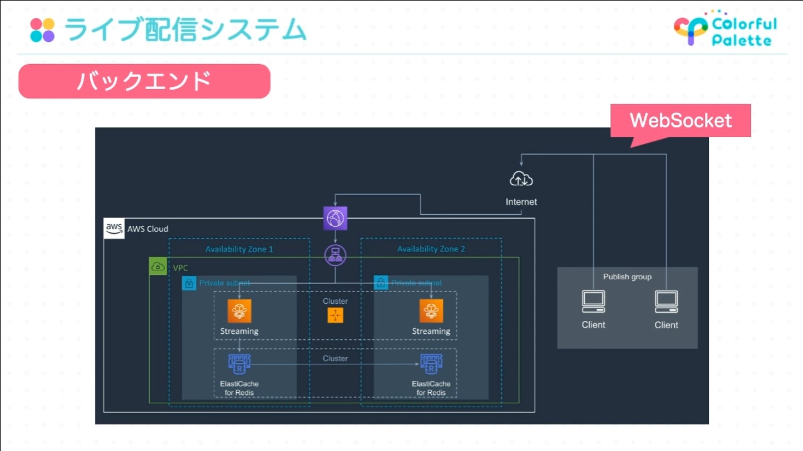Click the "AWS Cloud" label
The height and width of the screenshot is (451, 803).
tap(148, 229)
